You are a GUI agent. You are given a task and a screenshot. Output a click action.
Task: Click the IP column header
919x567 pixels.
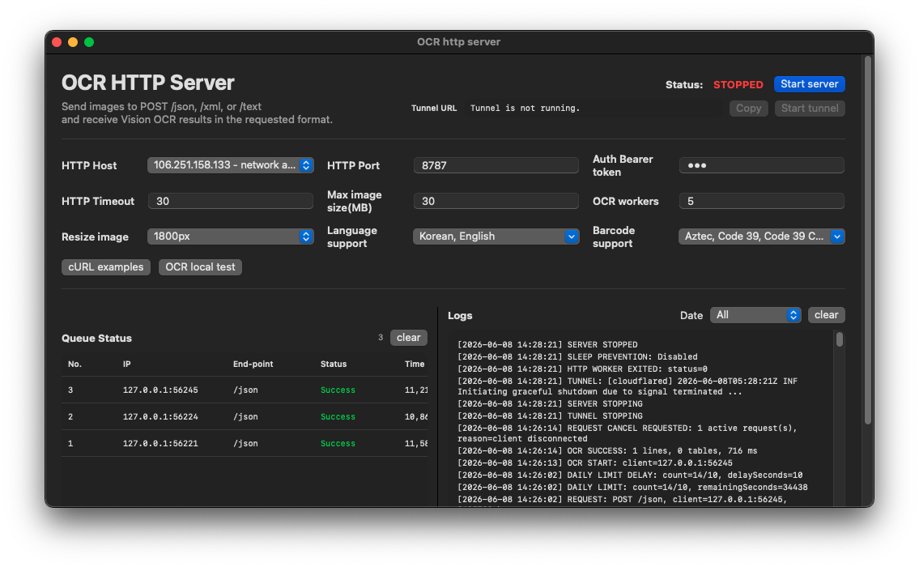point(126,364)
